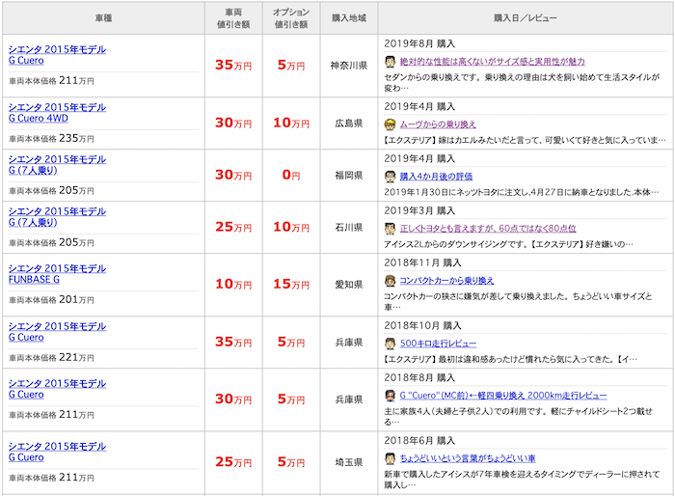675x496 pixels.
Task: Open review titled コンパクトカーから乗り換え
Action: 446,281
